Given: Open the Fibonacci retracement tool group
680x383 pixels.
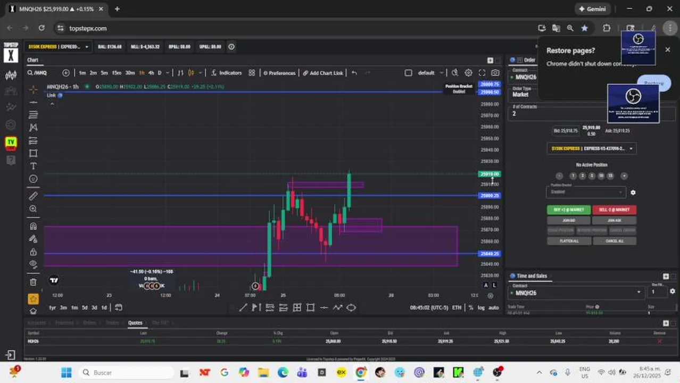Looking at the screenshot, I should [33, 115].
